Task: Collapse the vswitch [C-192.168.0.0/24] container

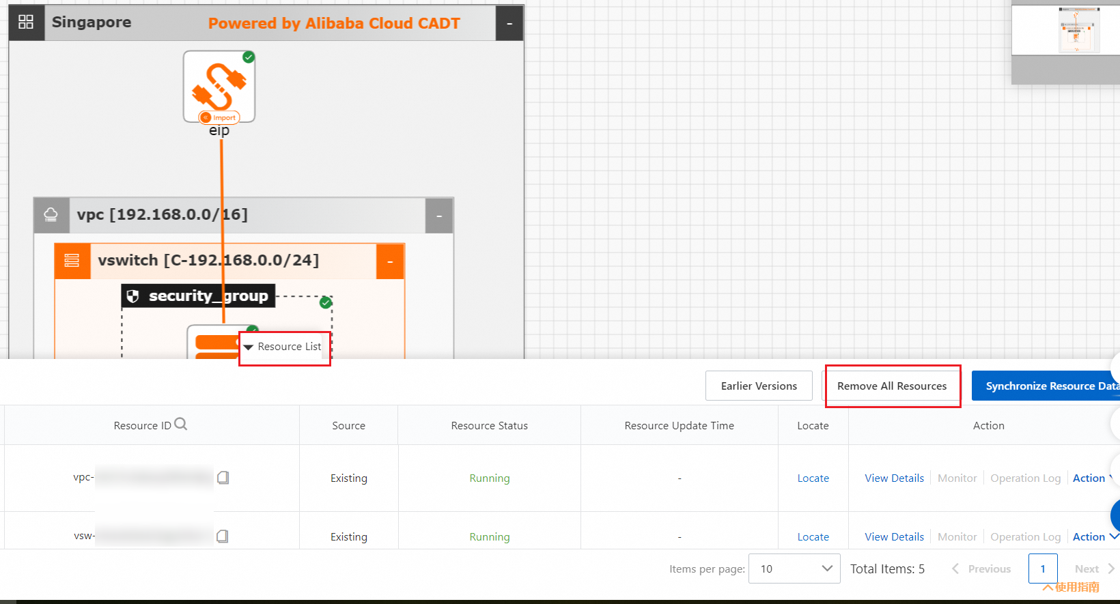Action: pos(390,261)
